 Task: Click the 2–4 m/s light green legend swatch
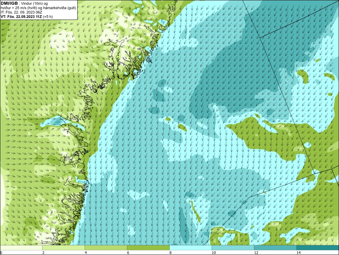pos(64,248)
